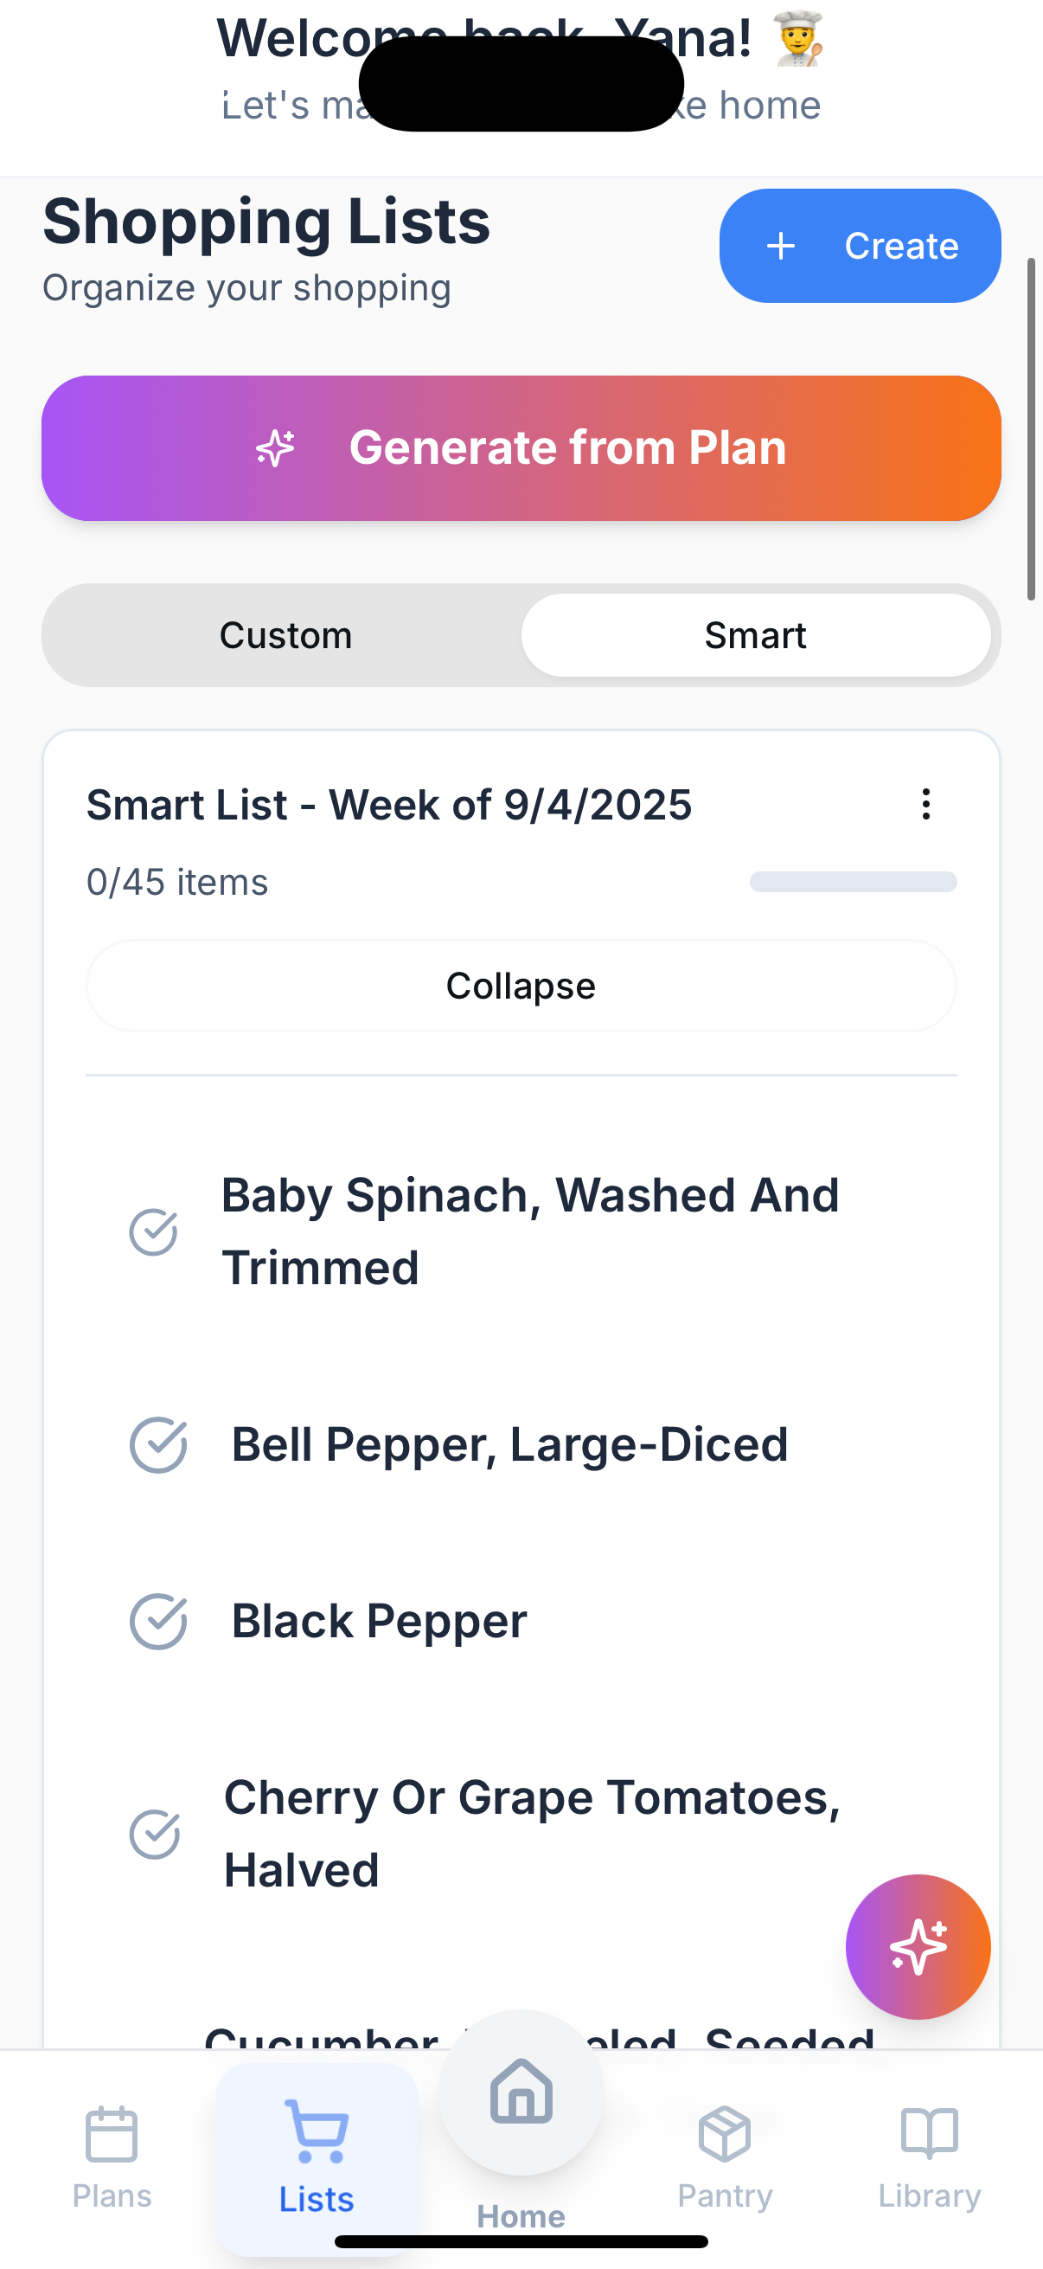
Task: Click the blue Create button
Action: [x=860, y=246]
